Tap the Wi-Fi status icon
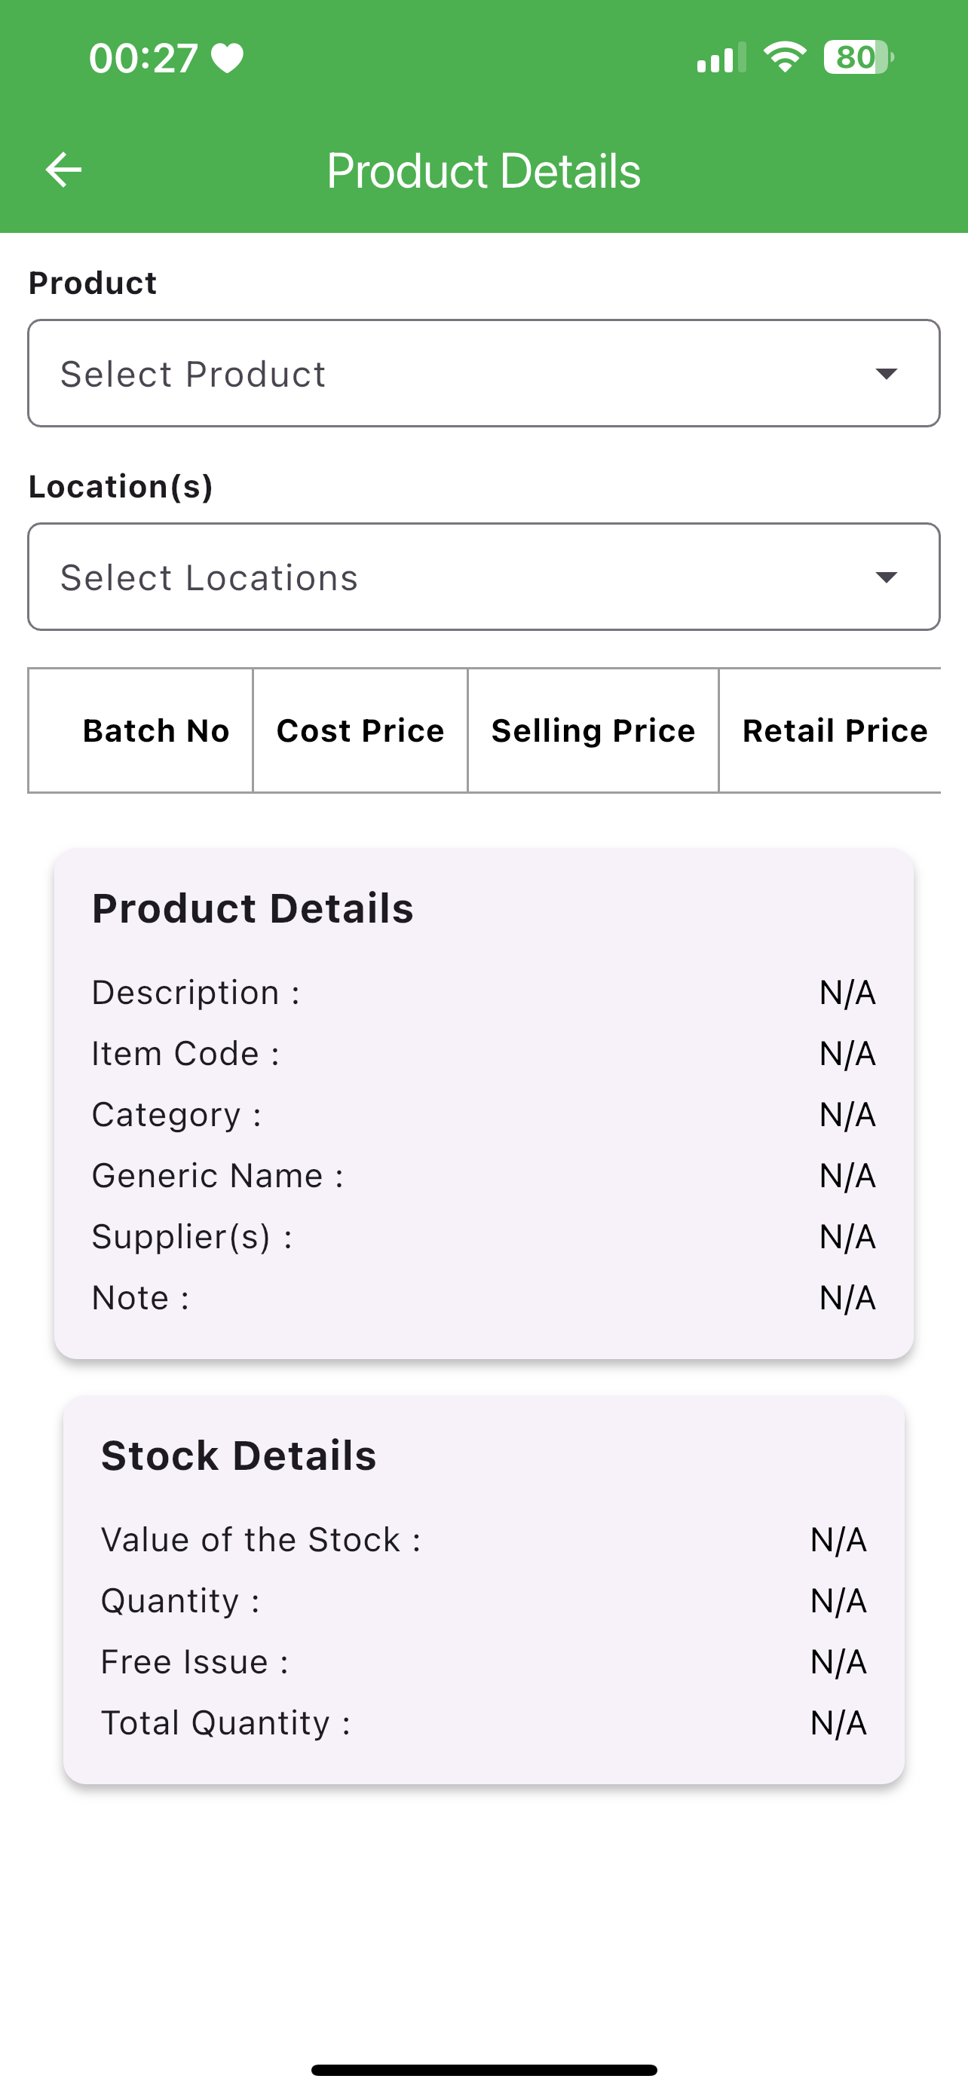 click(x=784, y=58)
